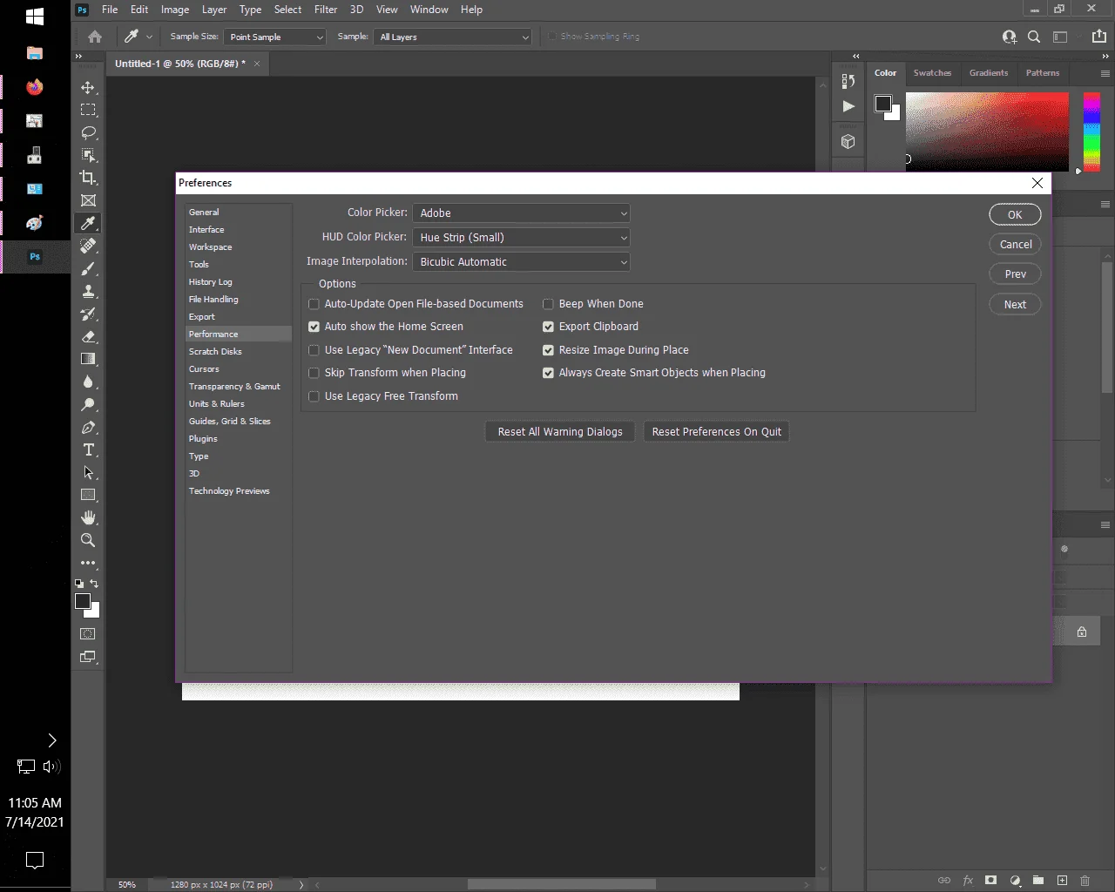Uncheck Always Create Smart Objects when Placing

(548, 373)
